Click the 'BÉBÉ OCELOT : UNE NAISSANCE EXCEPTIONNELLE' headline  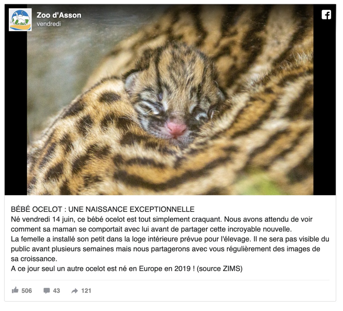point(102,209)
